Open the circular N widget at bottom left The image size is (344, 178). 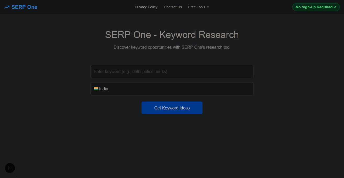pyautogui.click(x=10, y=168)
